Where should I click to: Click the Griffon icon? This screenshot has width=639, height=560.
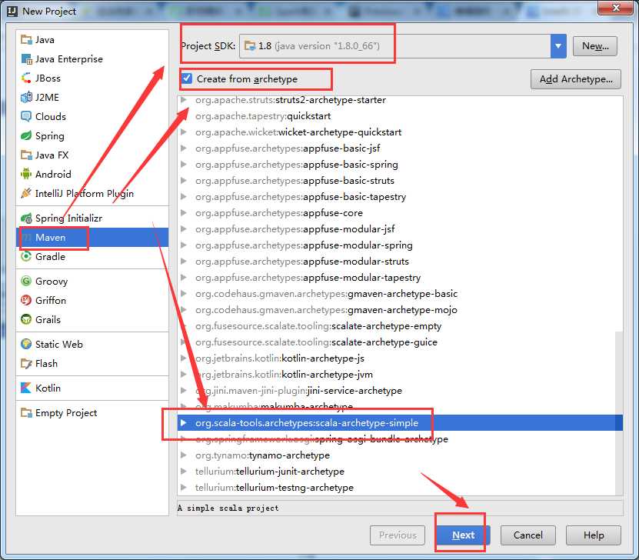pyautogui.click(x=26, y=300)
